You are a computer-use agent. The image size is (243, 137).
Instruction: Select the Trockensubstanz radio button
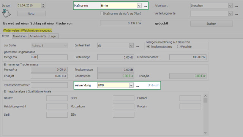tap(148, 46)
